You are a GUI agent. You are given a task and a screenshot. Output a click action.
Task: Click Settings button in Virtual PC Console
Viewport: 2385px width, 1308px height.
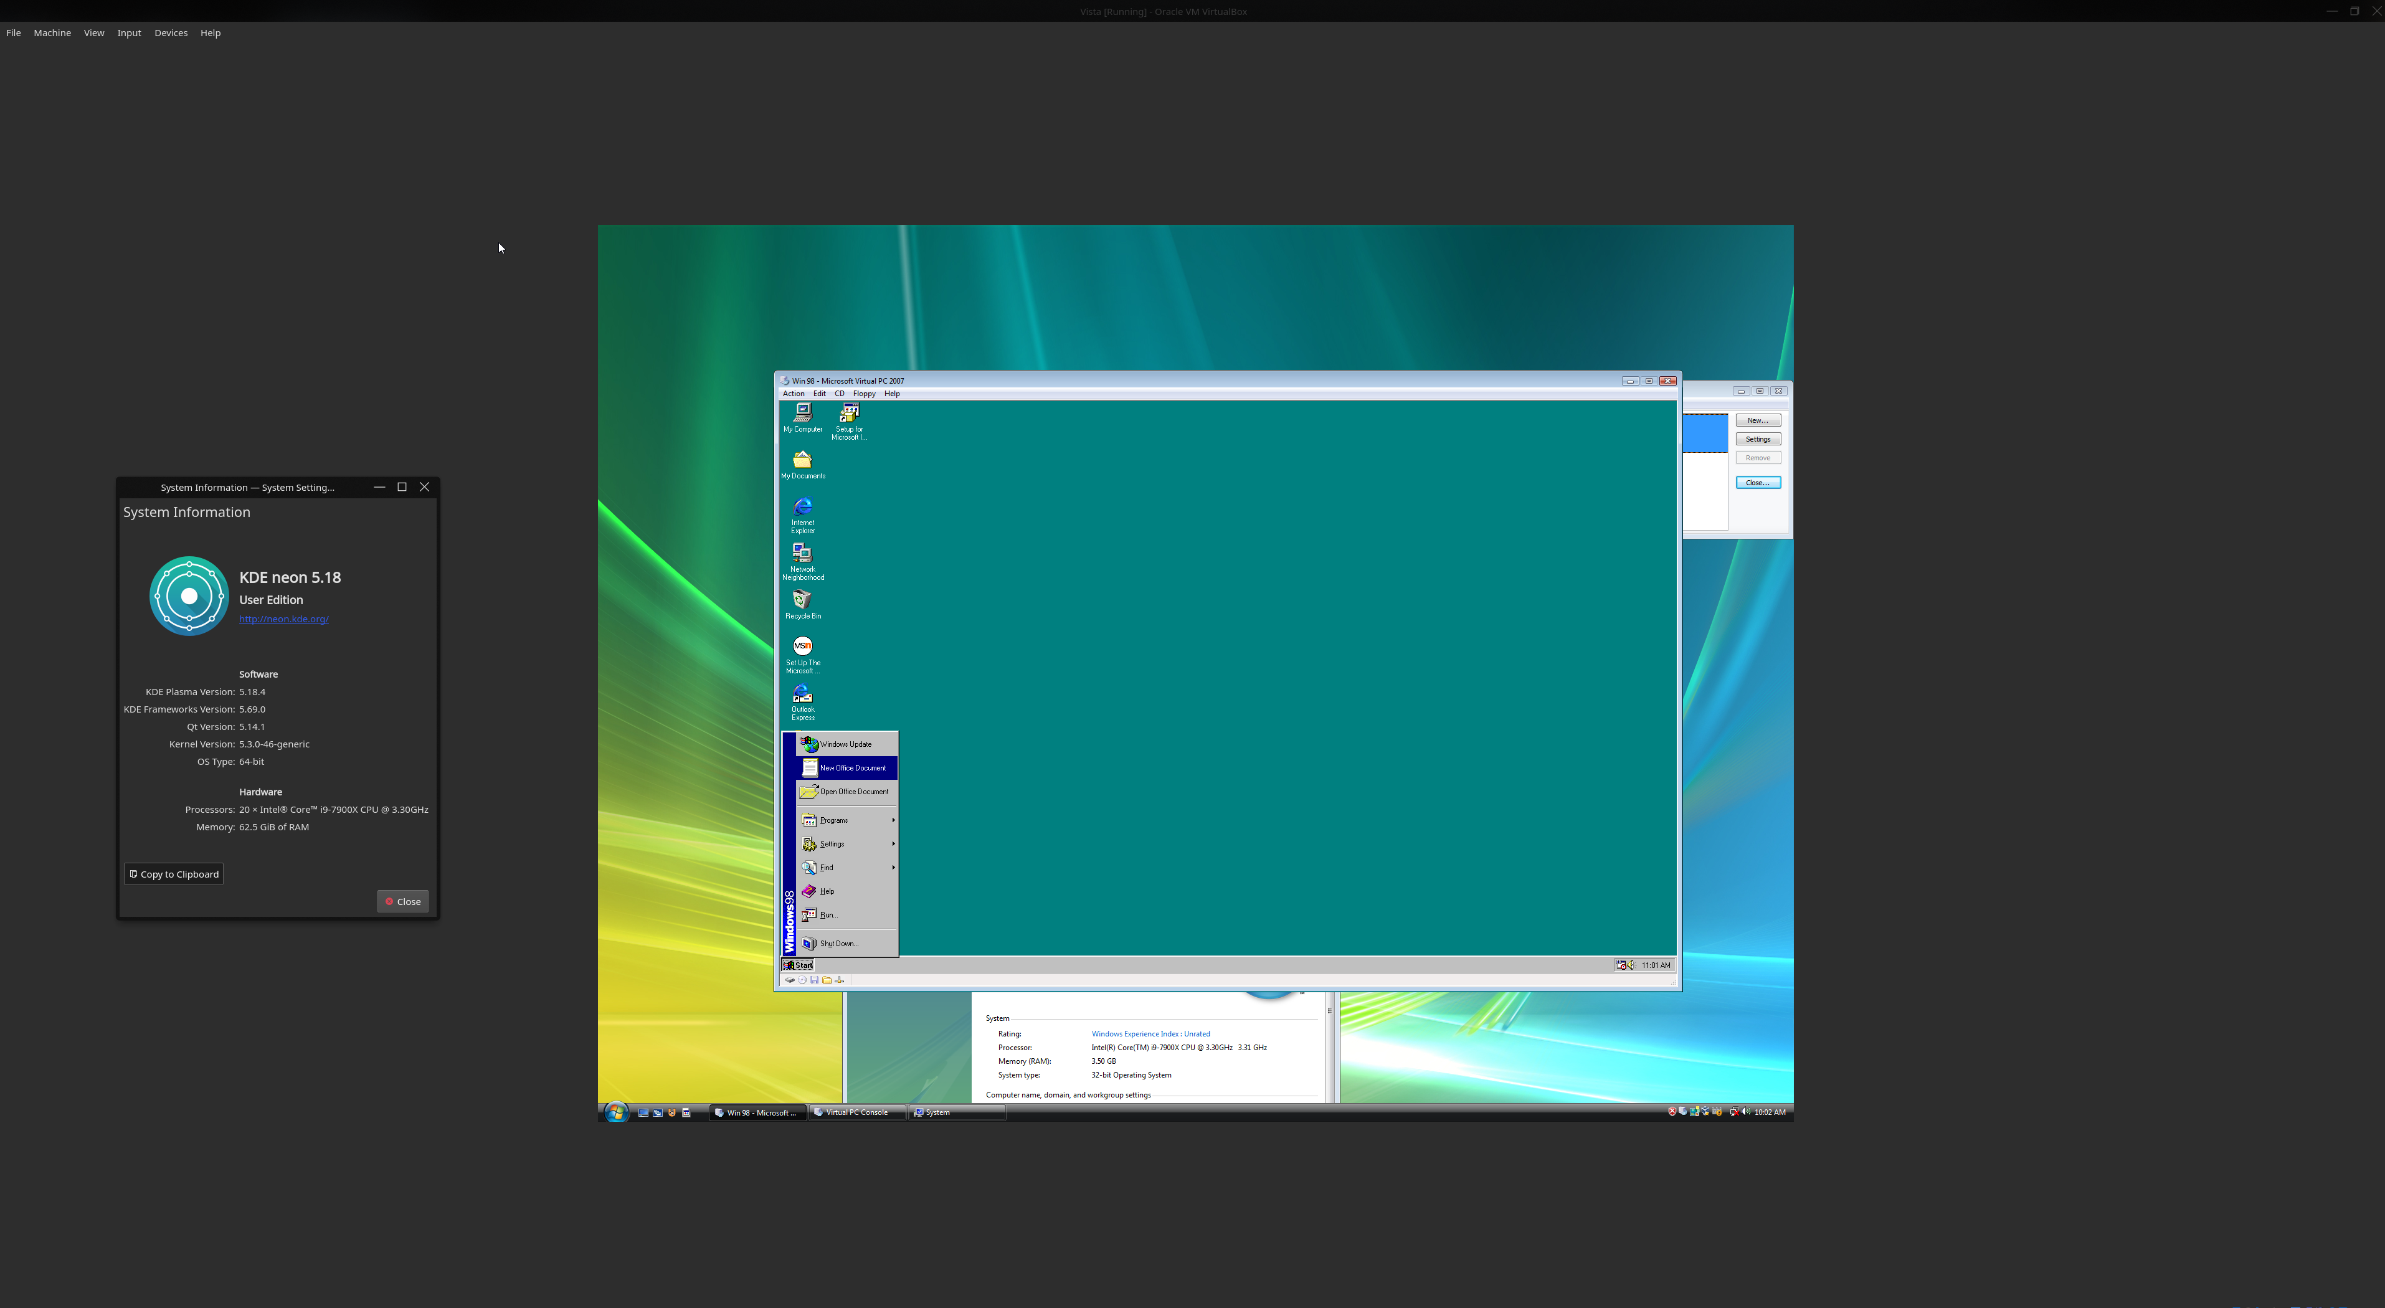click(1757, 438)
